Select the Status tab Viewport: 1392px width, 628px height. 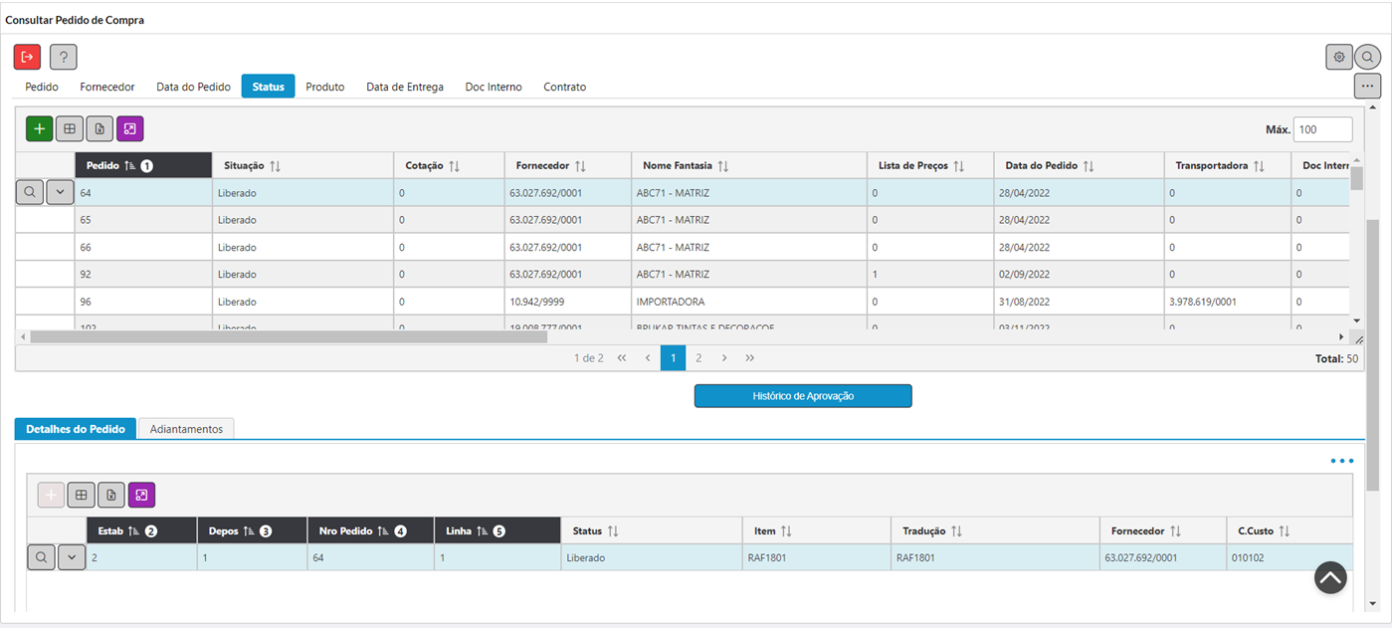(x=268, y=87)
